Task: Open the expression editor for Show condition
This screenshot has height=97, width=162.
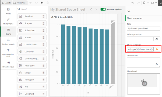Action: pyautogui.click(x=157, y=49)
